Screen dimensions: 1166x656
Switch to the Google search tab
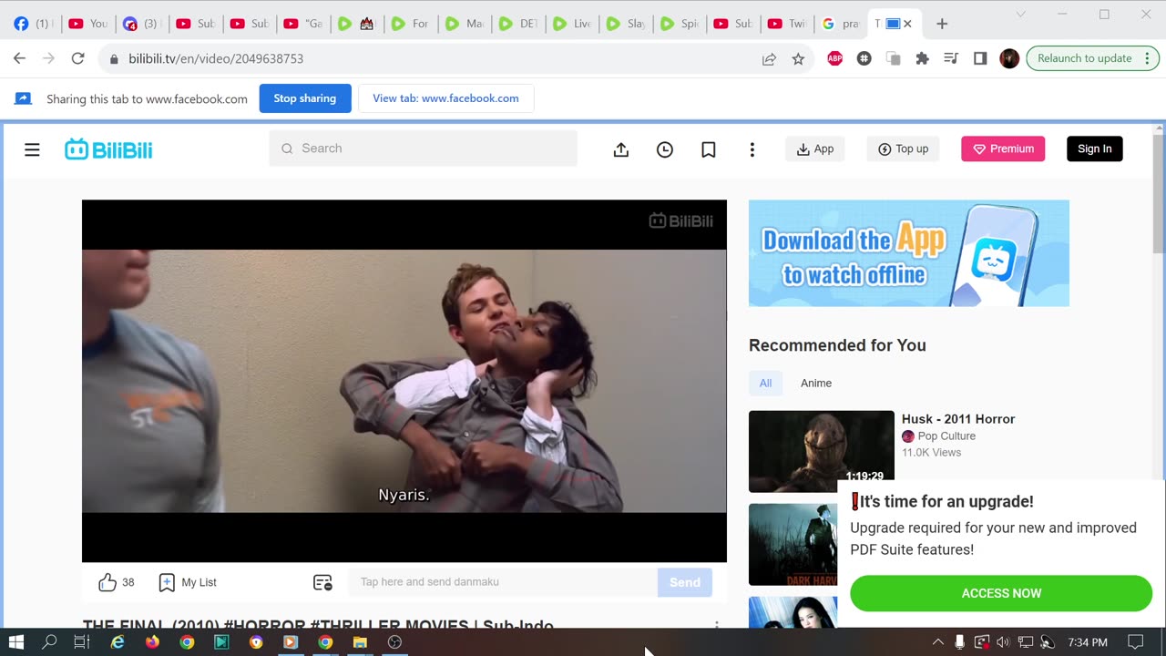coord(840,24)
